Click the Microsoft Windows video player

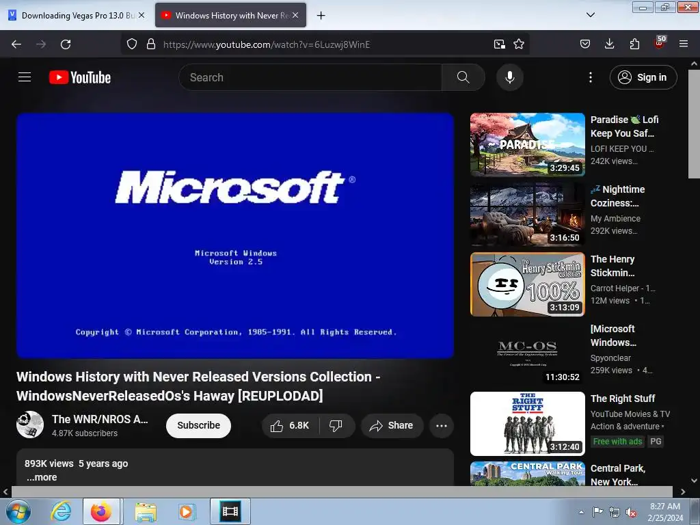pos(235,235)
